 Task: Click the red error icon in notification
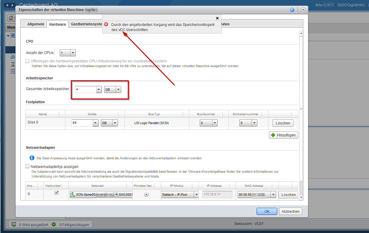click(x=106, y=24)
